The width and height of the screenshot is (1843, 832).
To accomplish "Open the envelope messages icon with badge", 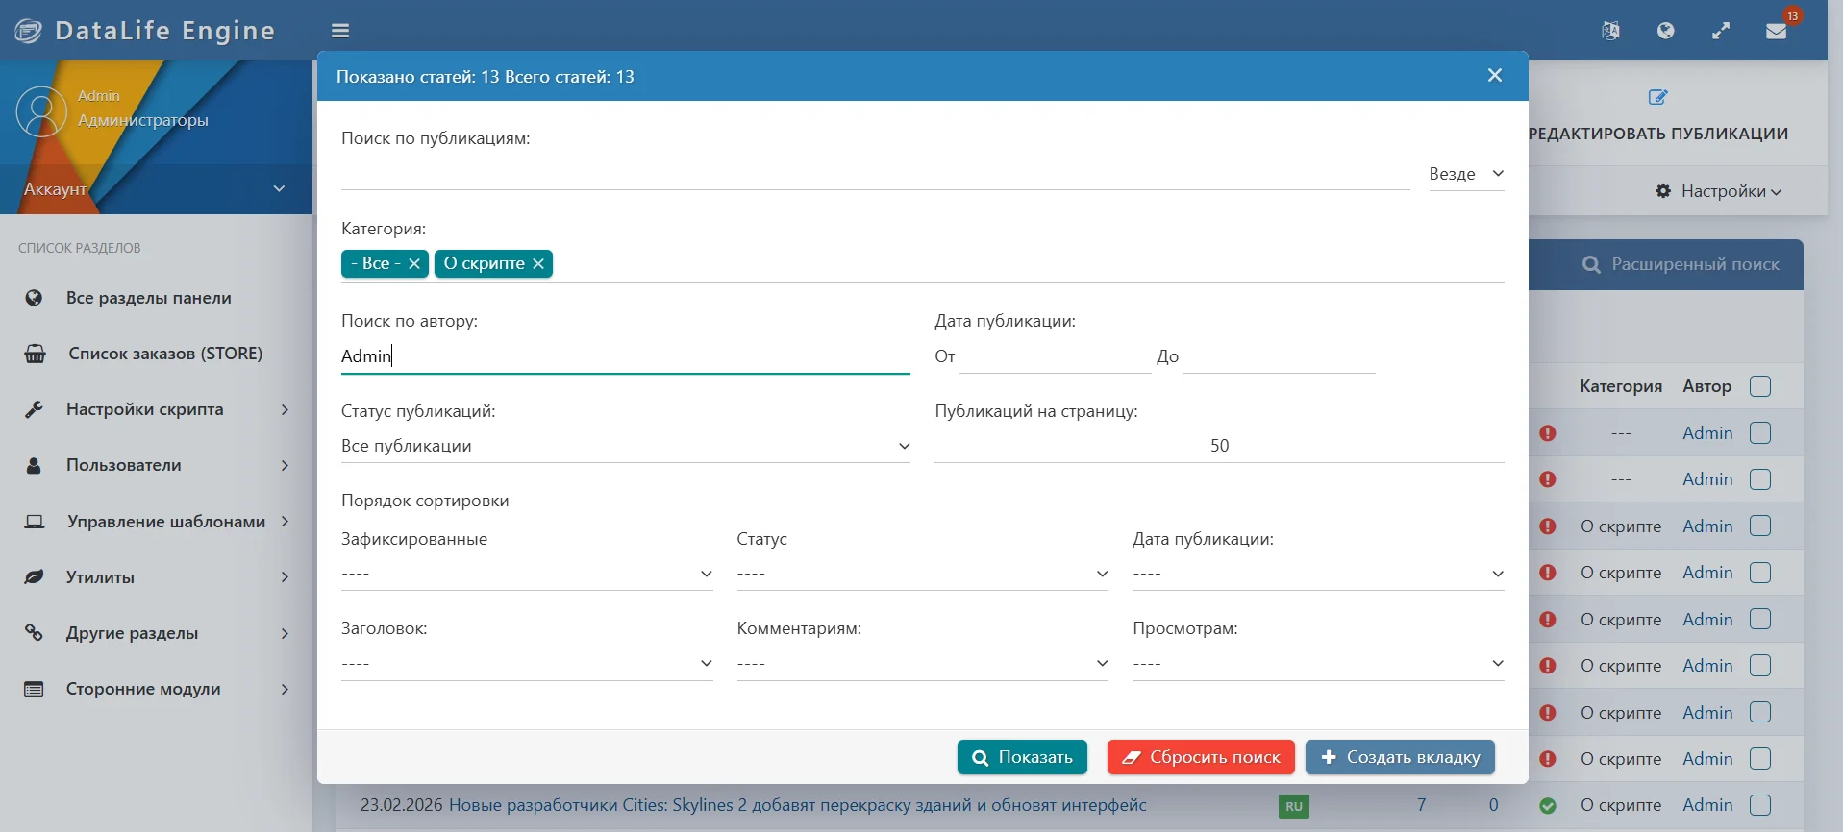I will pyautogui.click(x=1777, y=31).
